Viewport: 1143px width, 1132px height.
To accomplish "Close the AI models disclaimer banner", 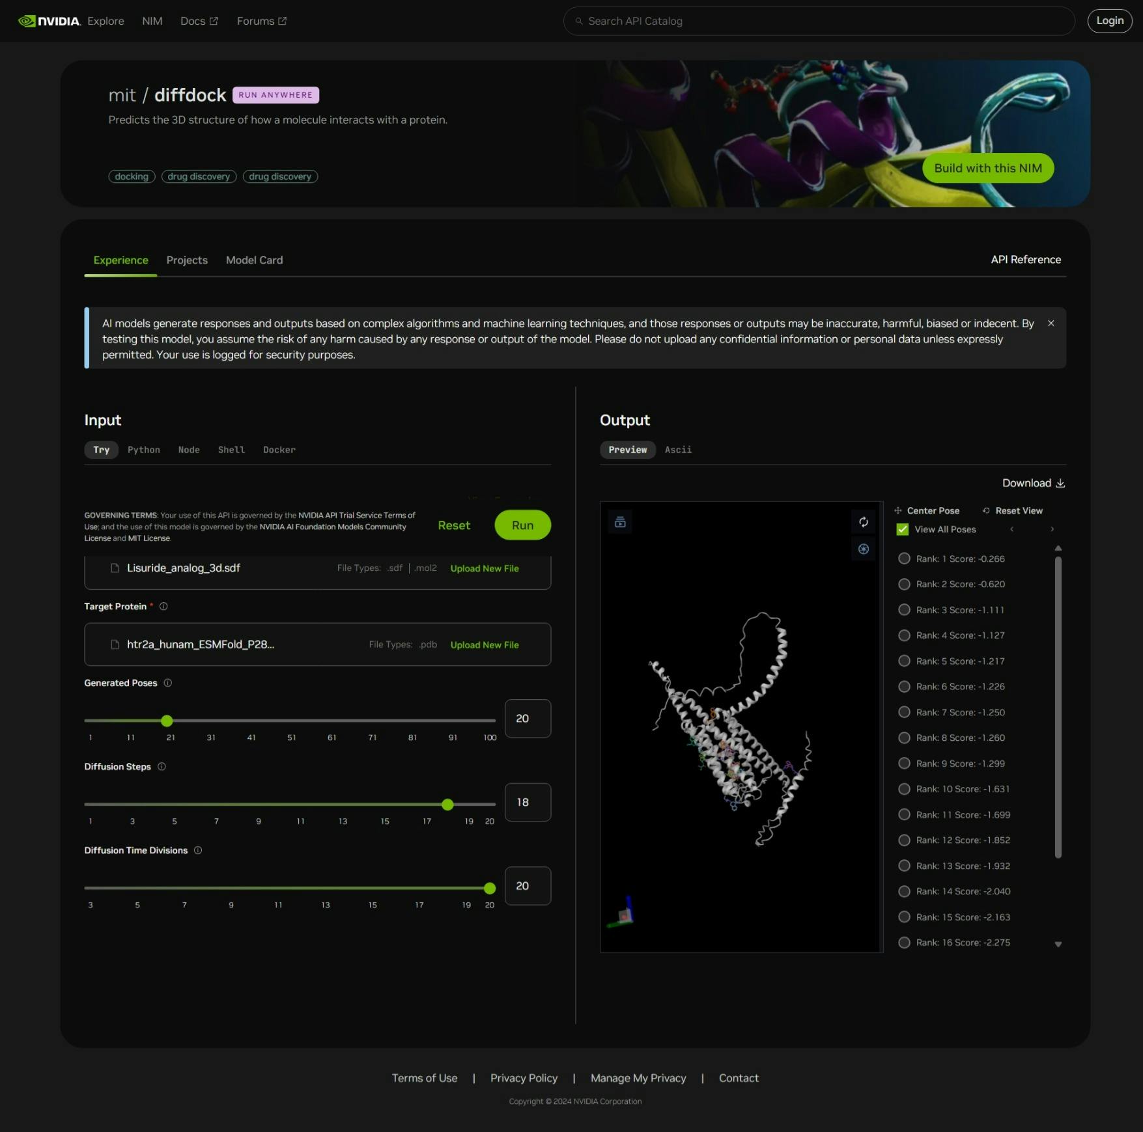I will coord(1051,323).
